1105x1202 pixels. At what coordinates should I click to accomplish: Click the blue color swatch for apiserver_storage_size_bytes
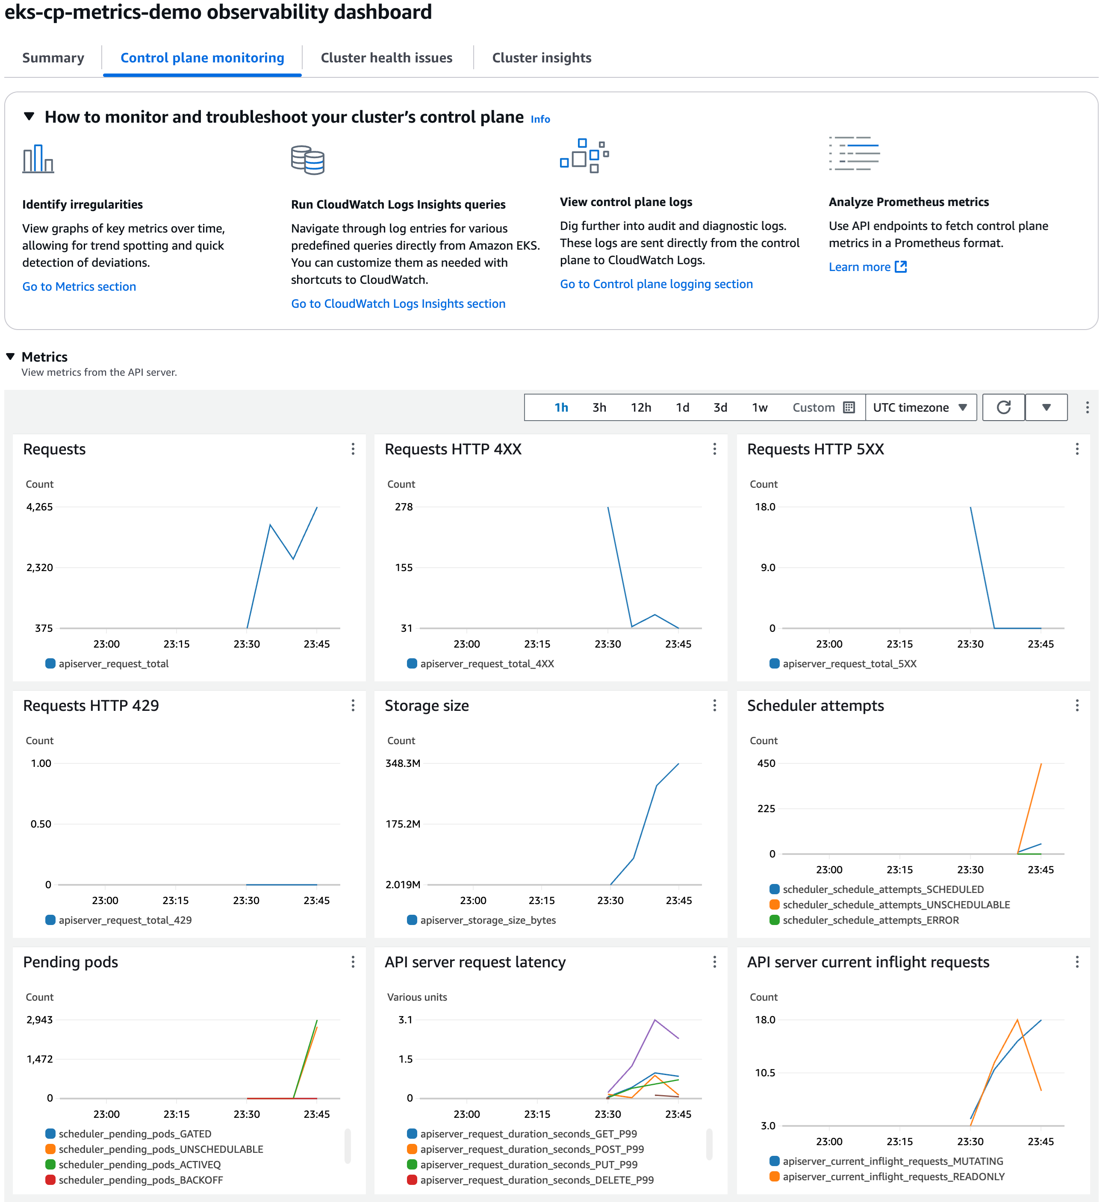point(412,920)
